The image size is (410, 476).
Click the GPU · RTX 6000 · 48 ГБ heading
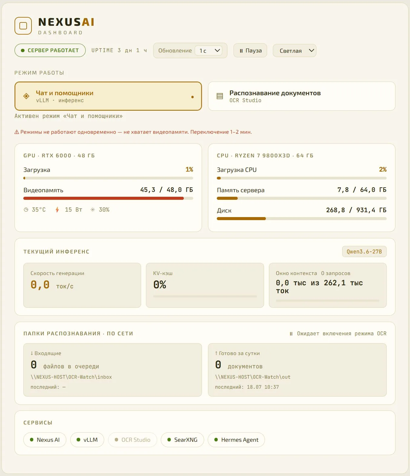pos(59,156)
